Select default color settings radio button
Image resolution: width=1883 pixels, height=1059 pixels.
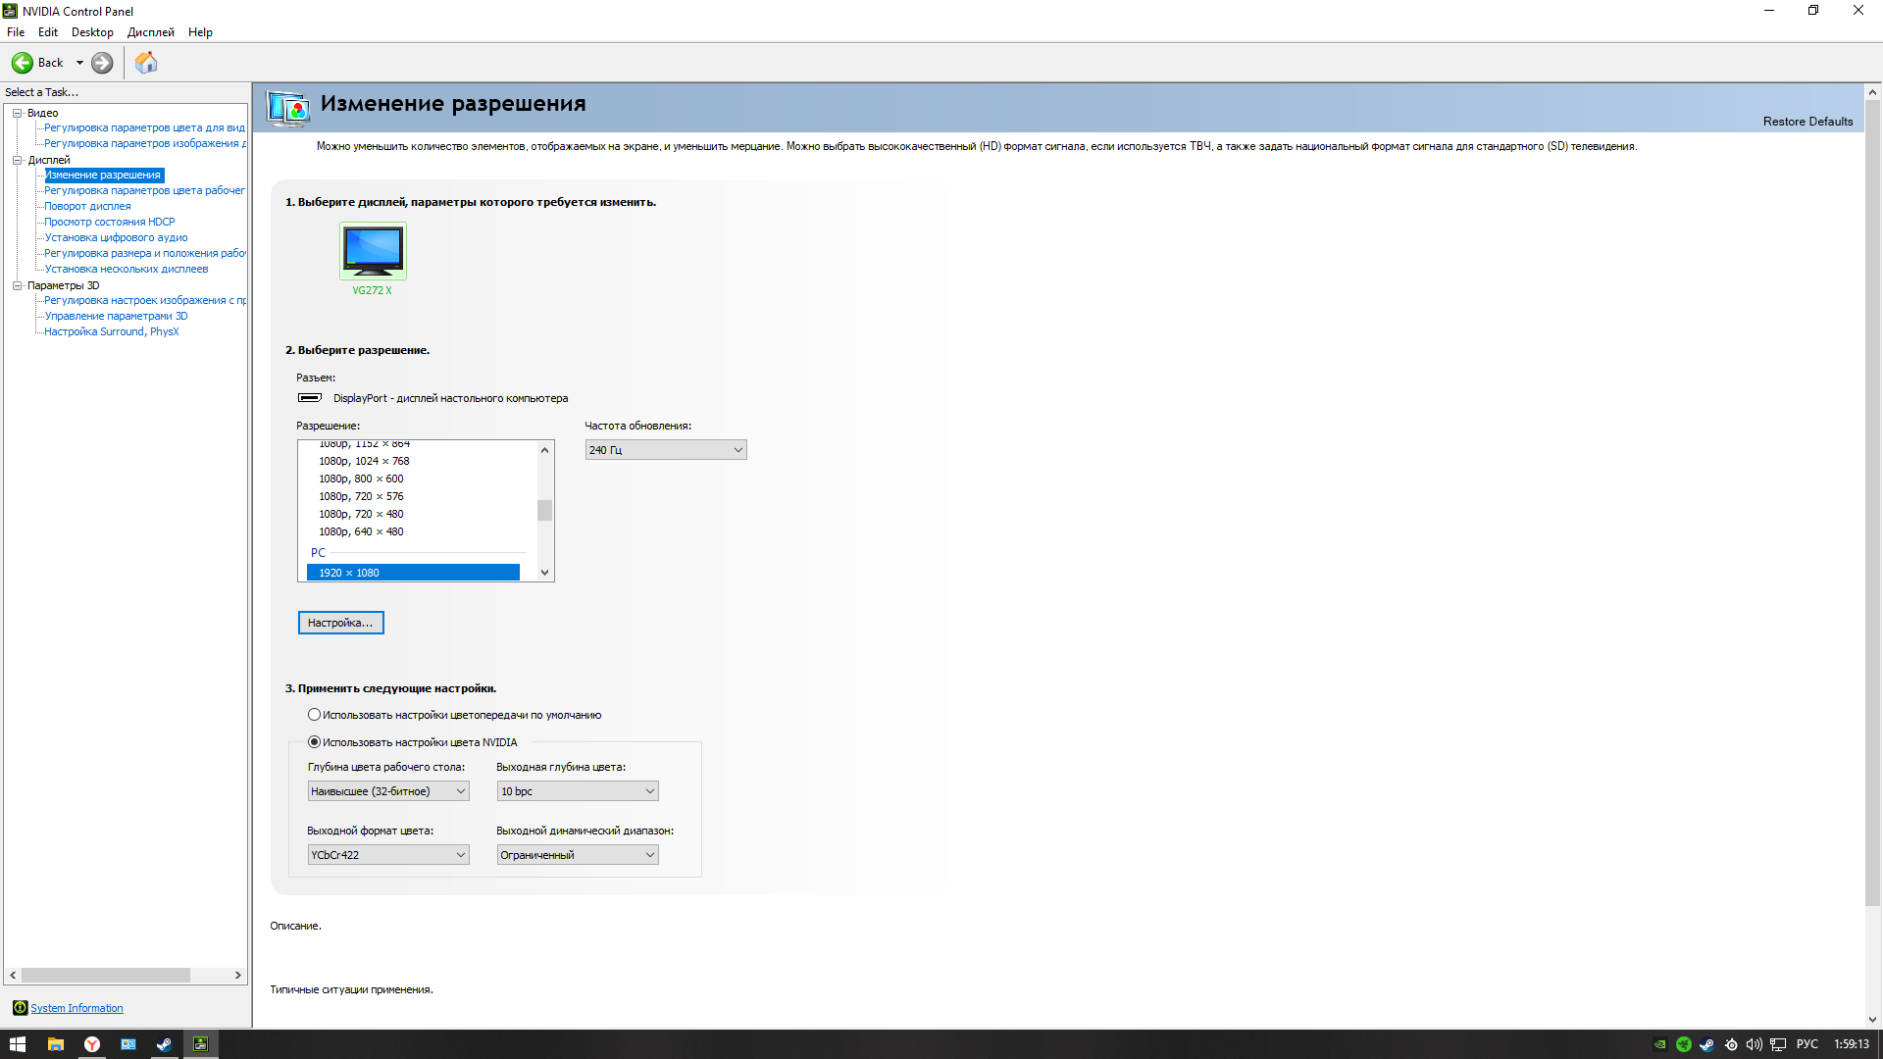(x=314, y=715)
